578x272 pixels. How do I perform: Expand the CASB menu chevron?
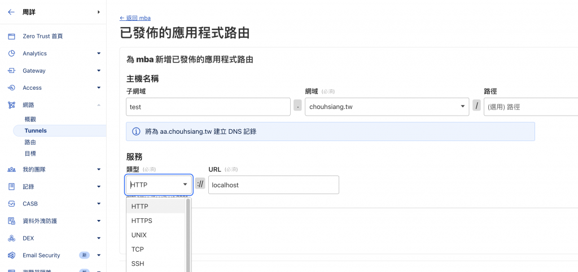tap(99, 204)
